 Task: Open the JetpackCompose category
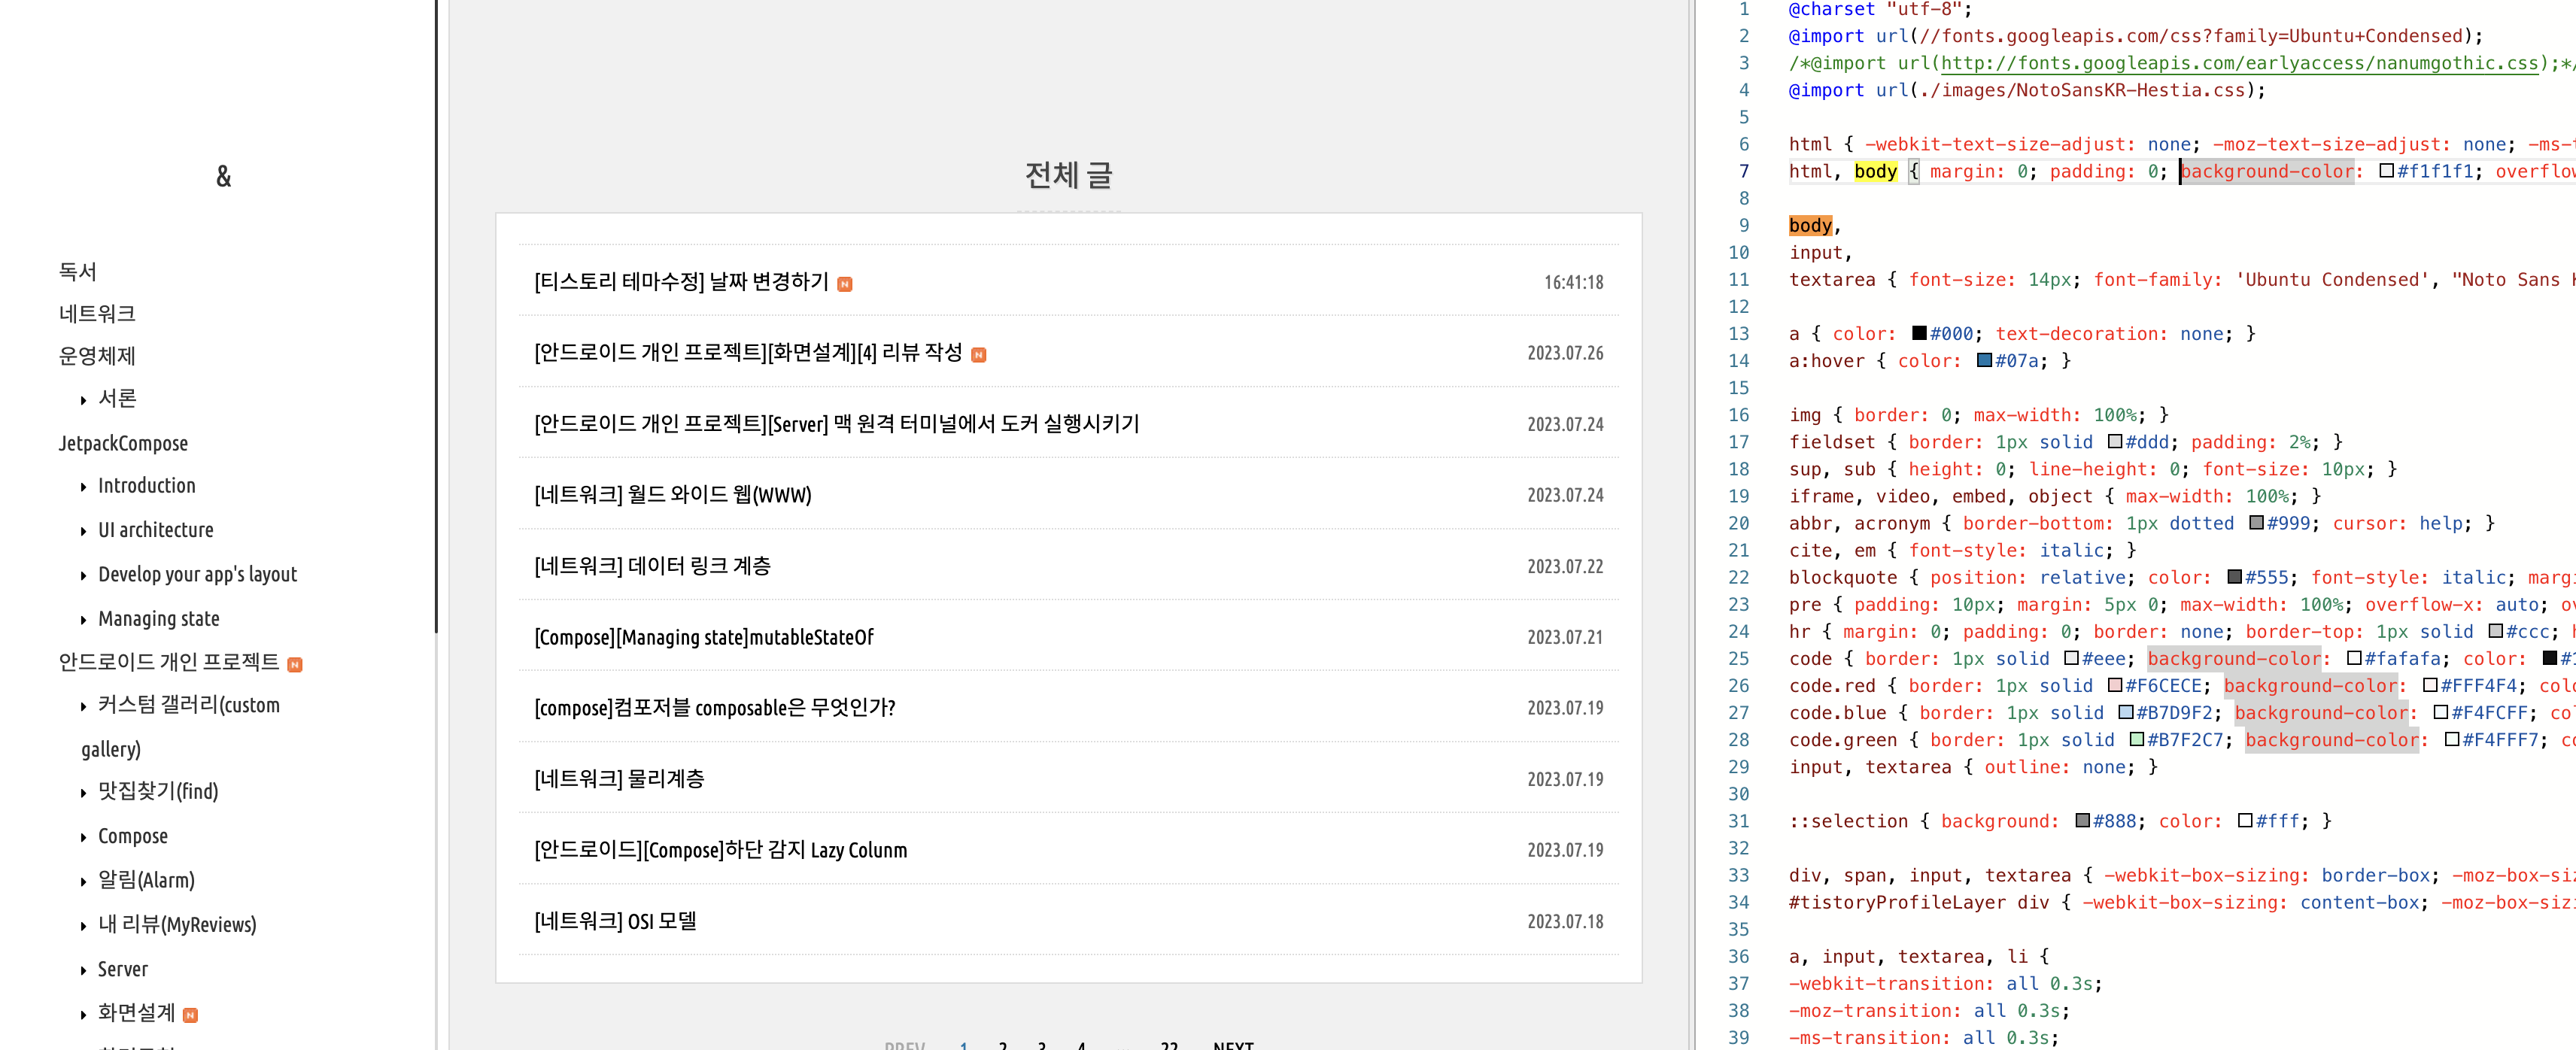(123, 443)
